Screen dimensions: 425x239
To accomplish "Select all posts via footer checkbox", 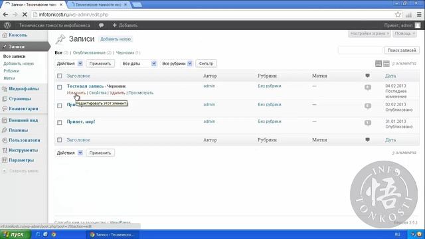I will [60, 140].
